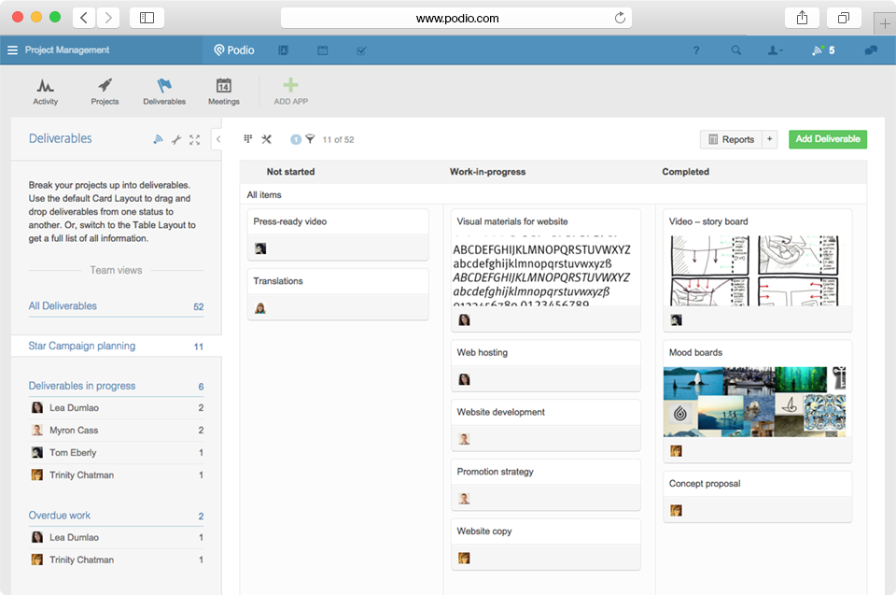Open the filter funnel icon in the toolbar

point(312,138)
